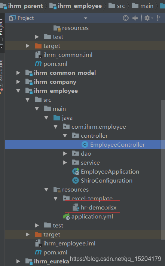The height and width of the screenshot is (266, 165).
Task: Click the ihrm_common.iml file icon
Action: 38,55
